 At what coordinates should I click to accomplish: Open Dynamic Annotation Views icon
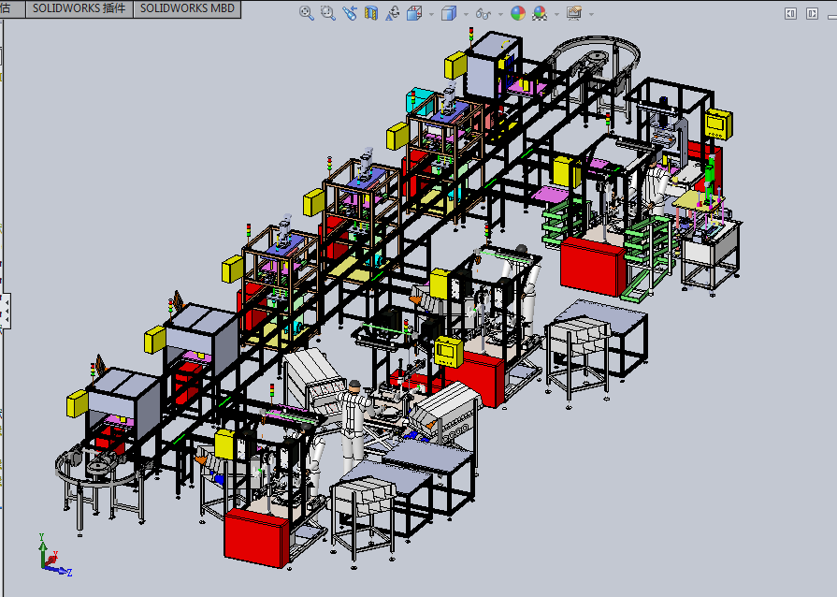[393, 13]
